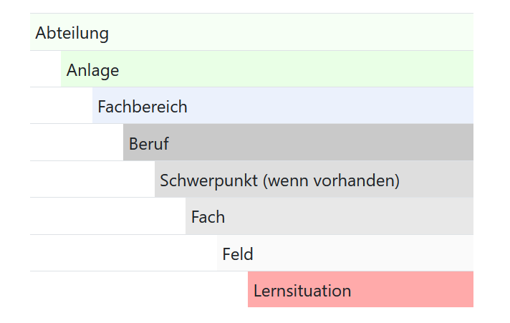Image resolution: width=510 pixels, height=323 pixels.
Task: Click the pale green Abteilung bar
Action: click(287, 32)
